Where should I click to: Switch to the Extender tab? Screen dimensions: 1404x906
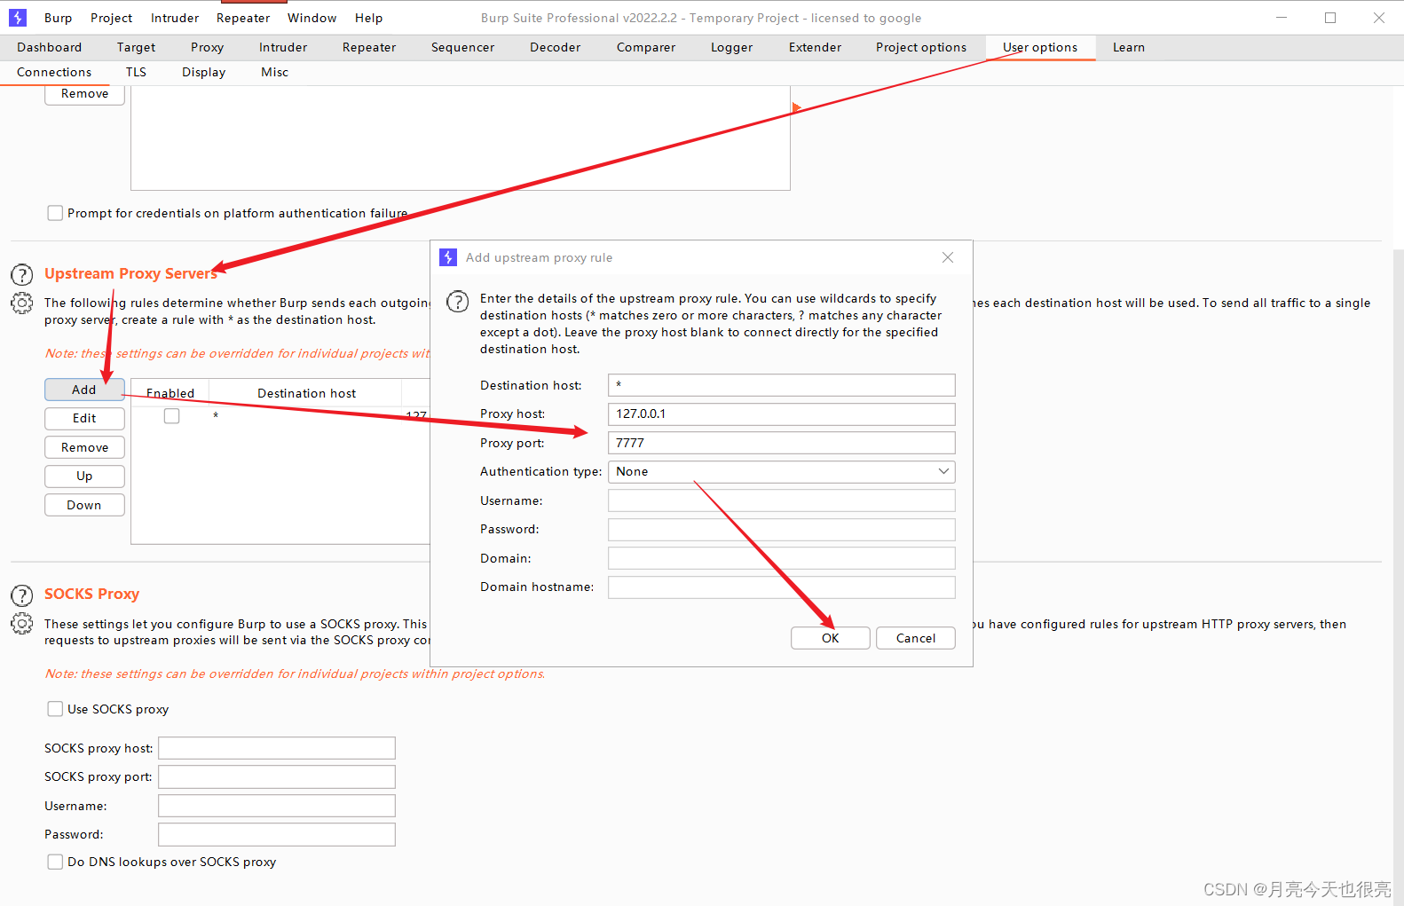[x=815, y=47]
